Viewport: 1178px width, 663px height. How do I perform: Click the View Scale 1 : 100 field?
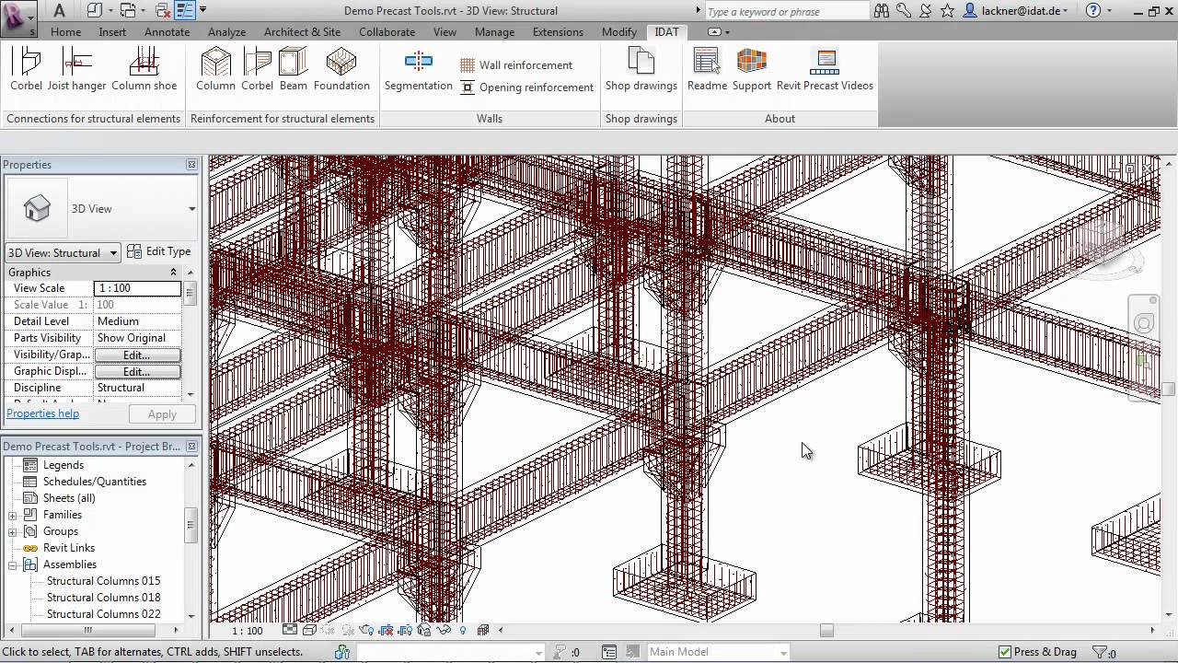pos(137,288)
